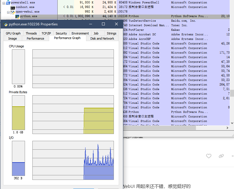The image size is (234, 189).
Task: Maximize the python.exe Properties window
Action: (103, 24)
